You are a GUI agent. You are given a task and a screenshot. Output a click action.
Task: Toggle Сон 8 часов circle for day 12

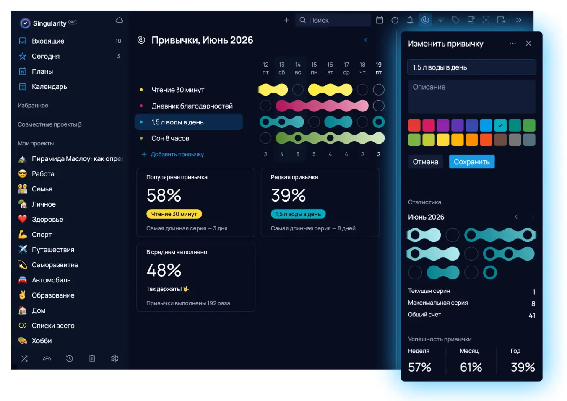click(x=265, y=138)
